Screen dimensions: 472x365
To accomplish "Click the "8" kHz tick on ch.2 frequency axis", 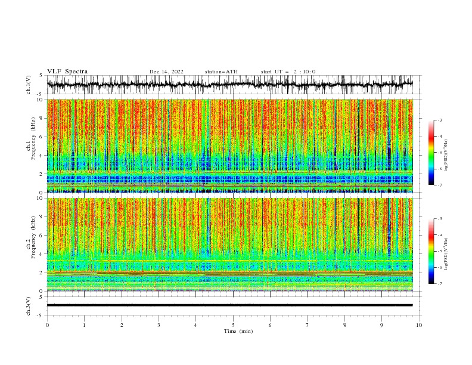I will tap(42, 217).
